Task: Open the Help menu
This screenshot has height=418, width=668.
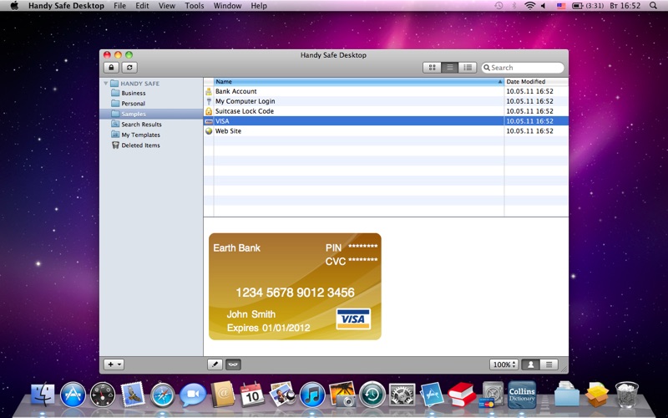Action: pyautogui.click(x=259, y=6)
